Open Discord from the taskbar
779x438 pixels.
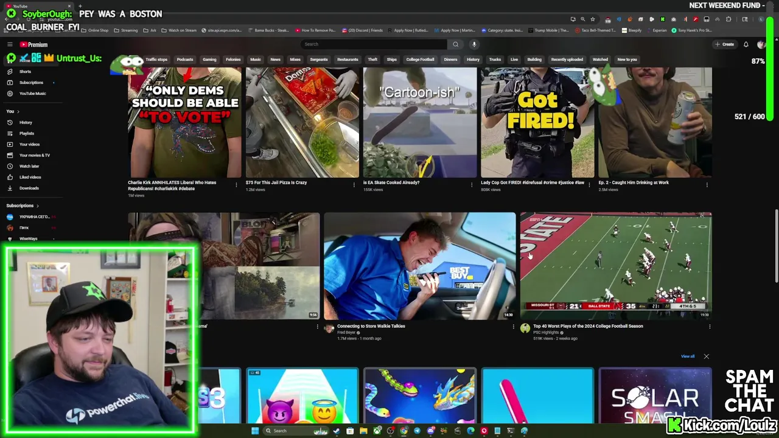pos(430,431)
